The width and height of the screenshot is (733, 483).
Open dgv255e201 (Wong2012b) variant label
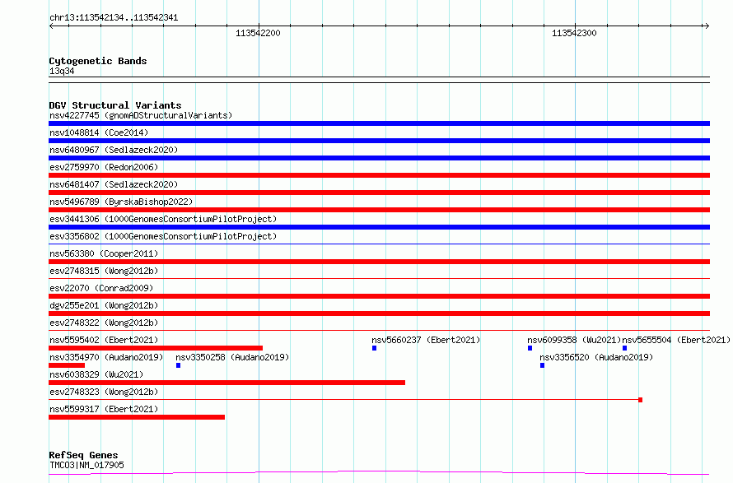(x=104, y=305)
